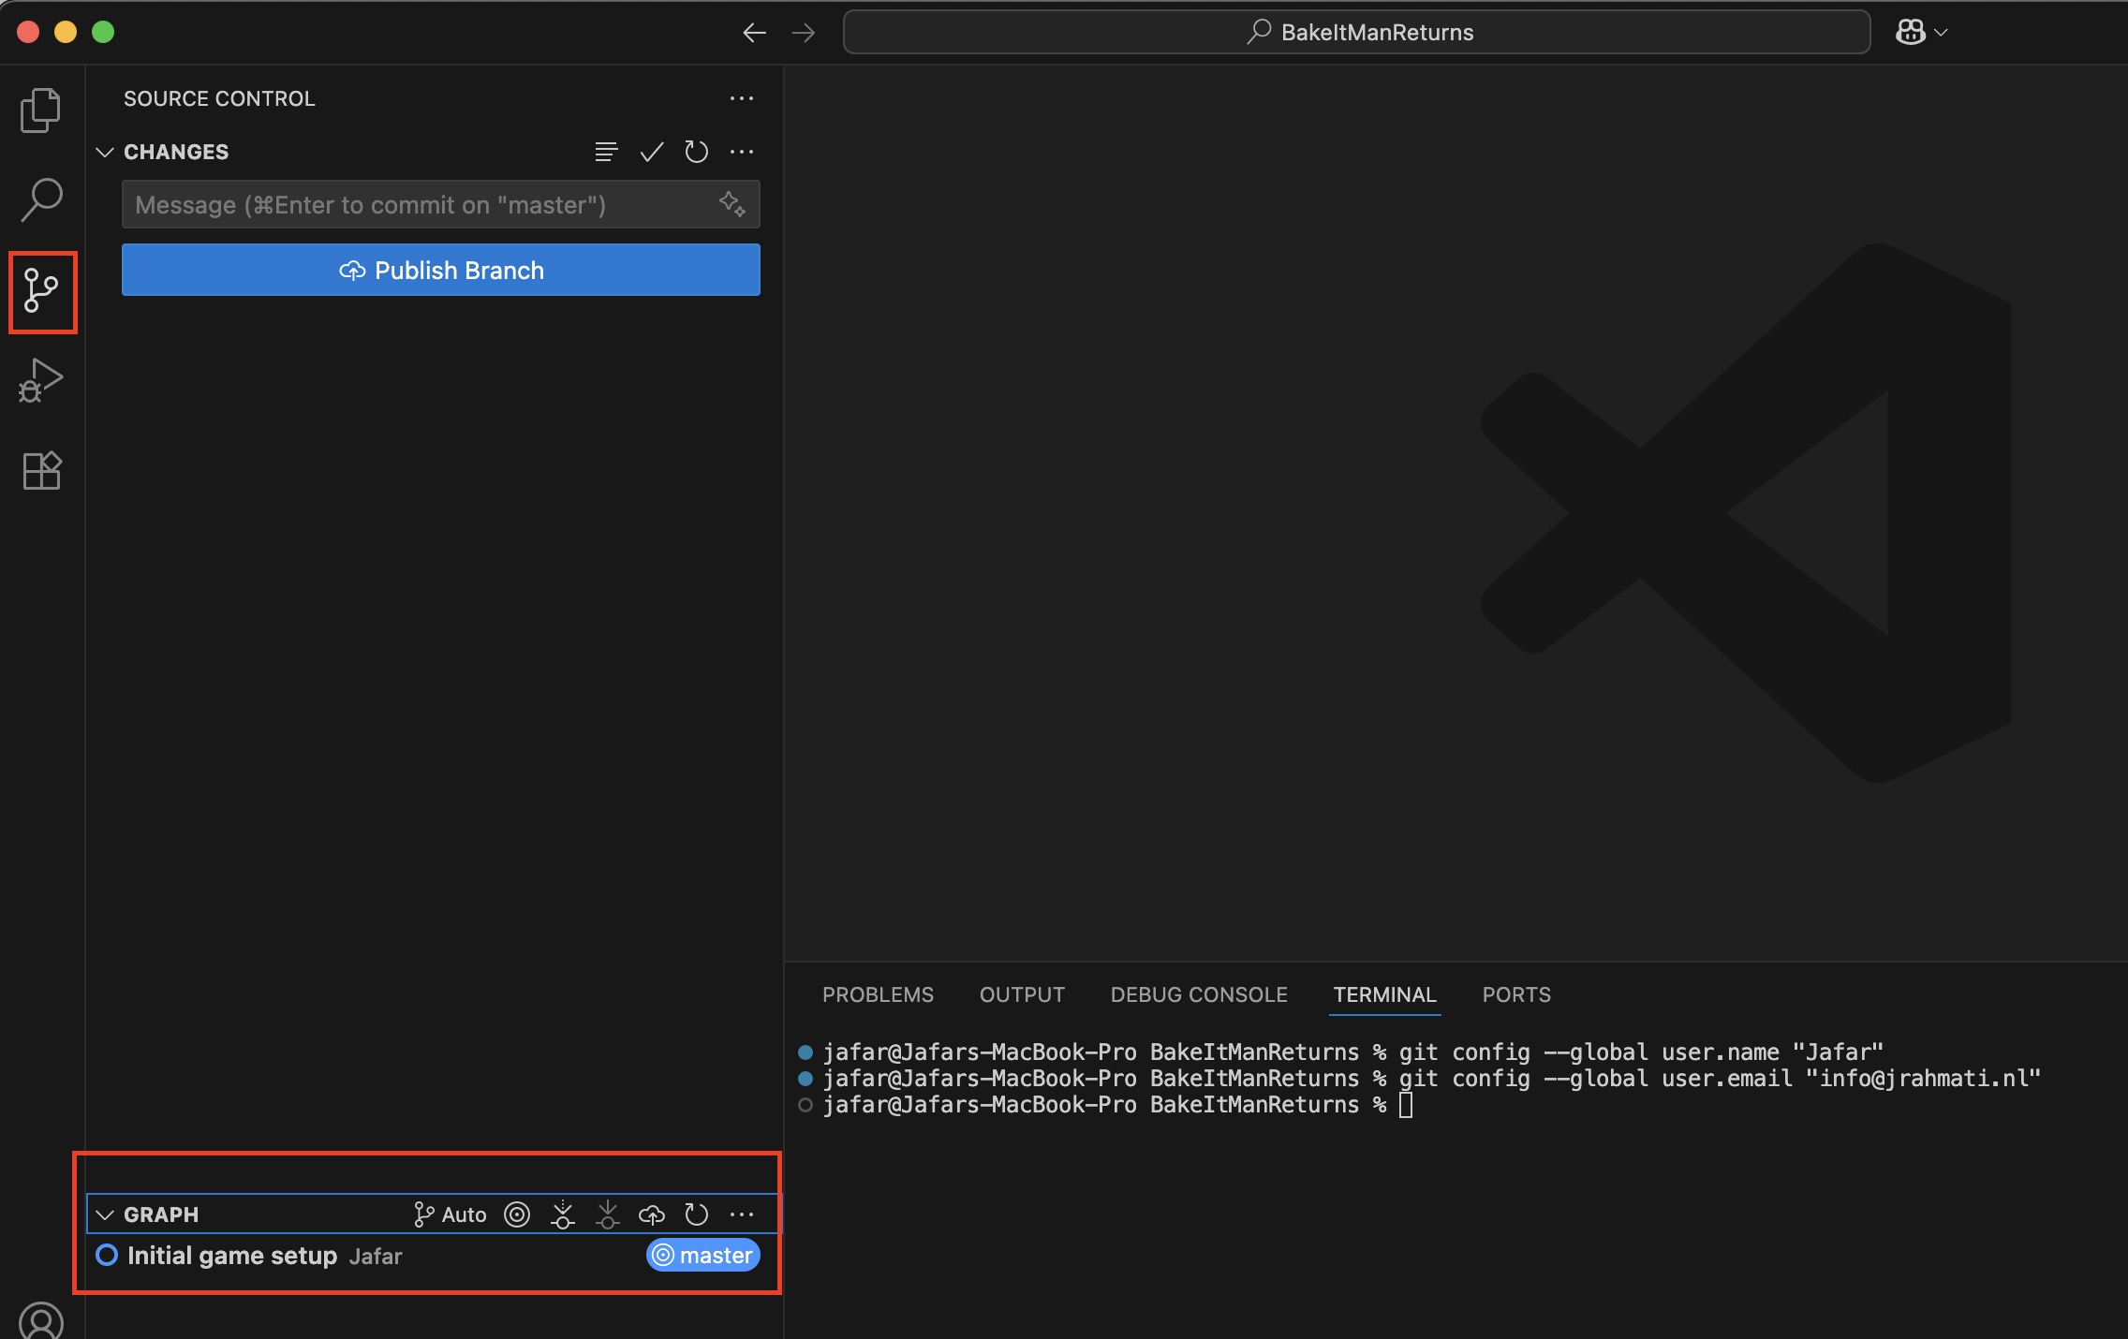Refresh the Changes section

[x=697, y=152]
